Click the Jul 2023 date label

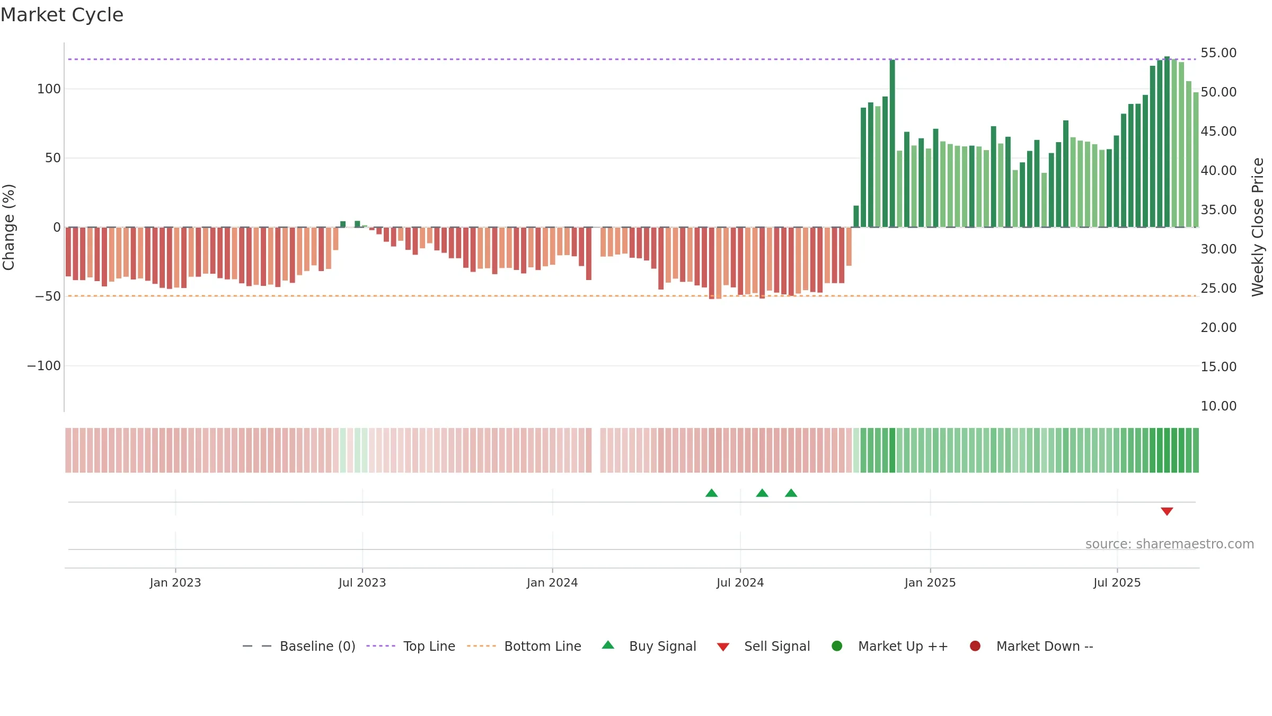pyautogui.click(x=363, y=583)
